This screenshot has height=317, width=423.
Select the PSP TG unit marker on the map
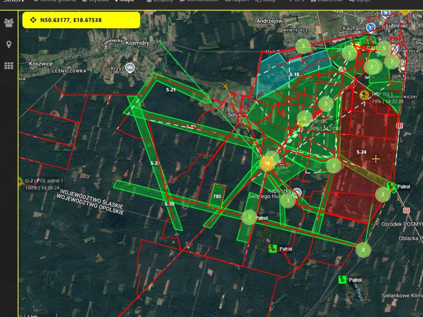point(364,94)
